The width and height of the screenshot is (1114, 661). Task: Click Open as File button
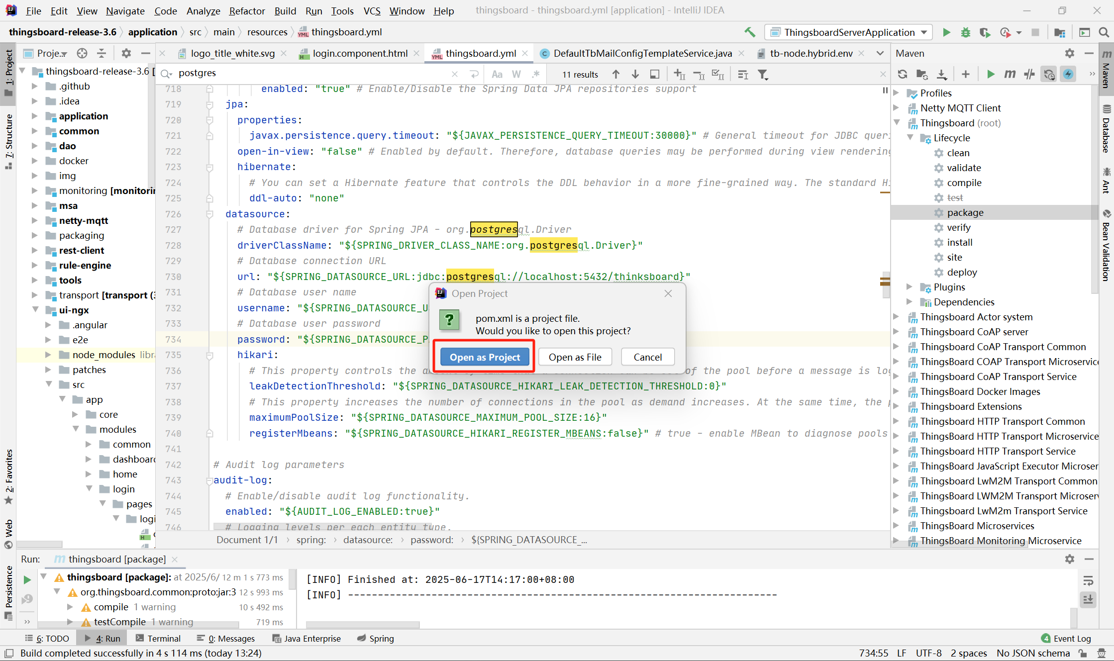(575, 357)
